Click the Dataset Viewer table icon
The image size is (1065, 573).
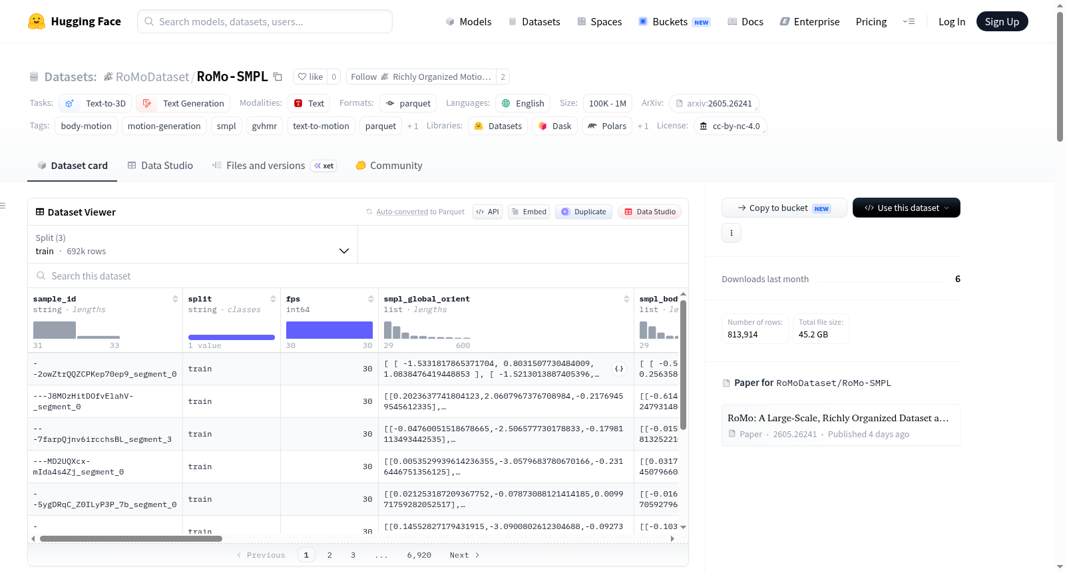40,212
